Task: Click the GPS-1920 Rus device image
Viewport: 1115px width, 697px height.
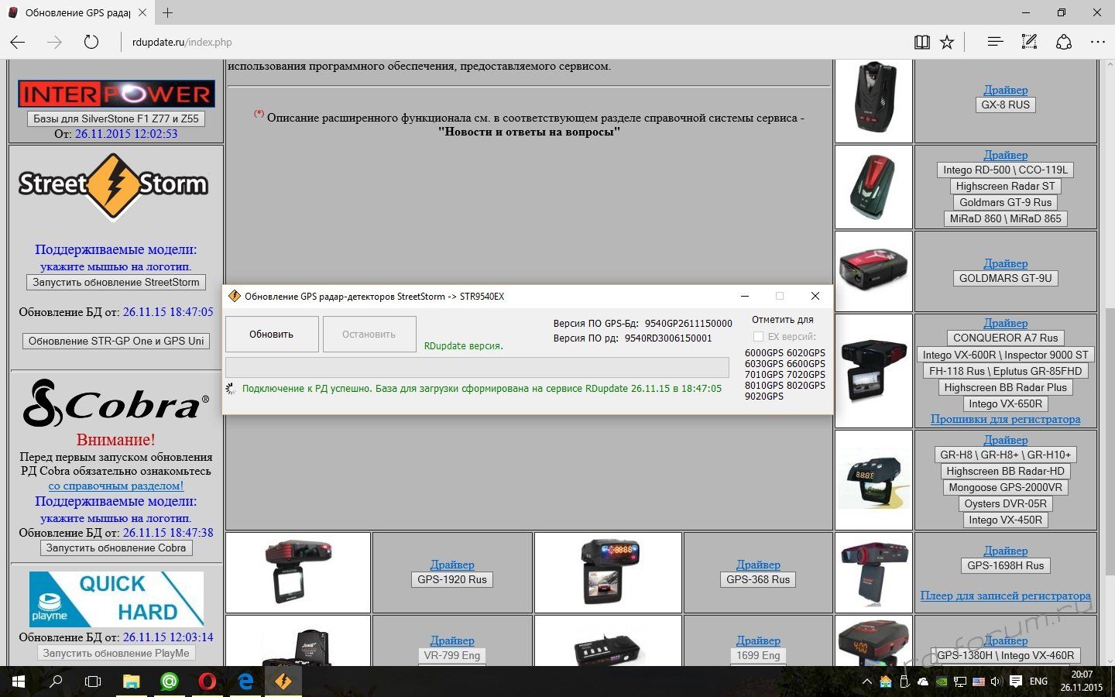Action: click(x=298, y=572)
